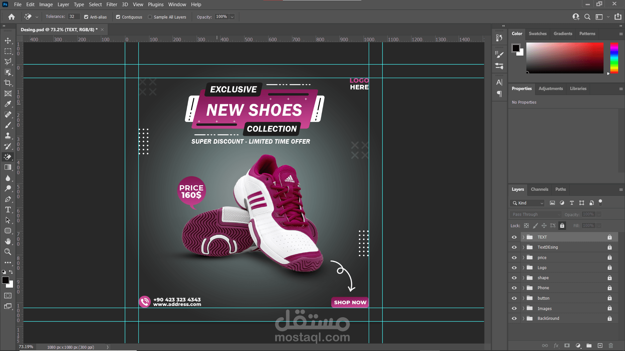Open the Opacity dropdown in options bar
This screenshot has width=625, height=351.
232,17
